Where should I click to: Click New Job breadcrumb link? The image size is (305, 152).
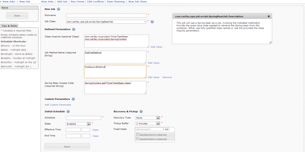[25, 2]
